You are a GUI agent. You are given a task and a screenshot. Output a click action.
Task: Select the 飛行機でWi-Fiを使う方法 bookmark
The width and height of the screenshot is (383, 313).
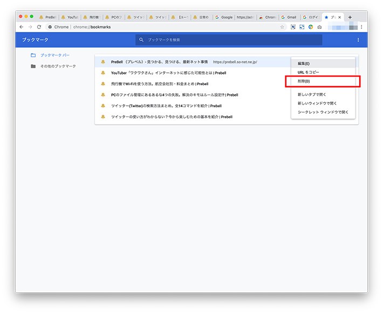click(159, 84)
